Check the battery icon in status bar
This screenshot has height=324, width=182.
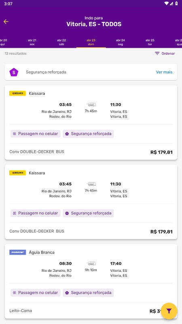click(x=176, y=3)
